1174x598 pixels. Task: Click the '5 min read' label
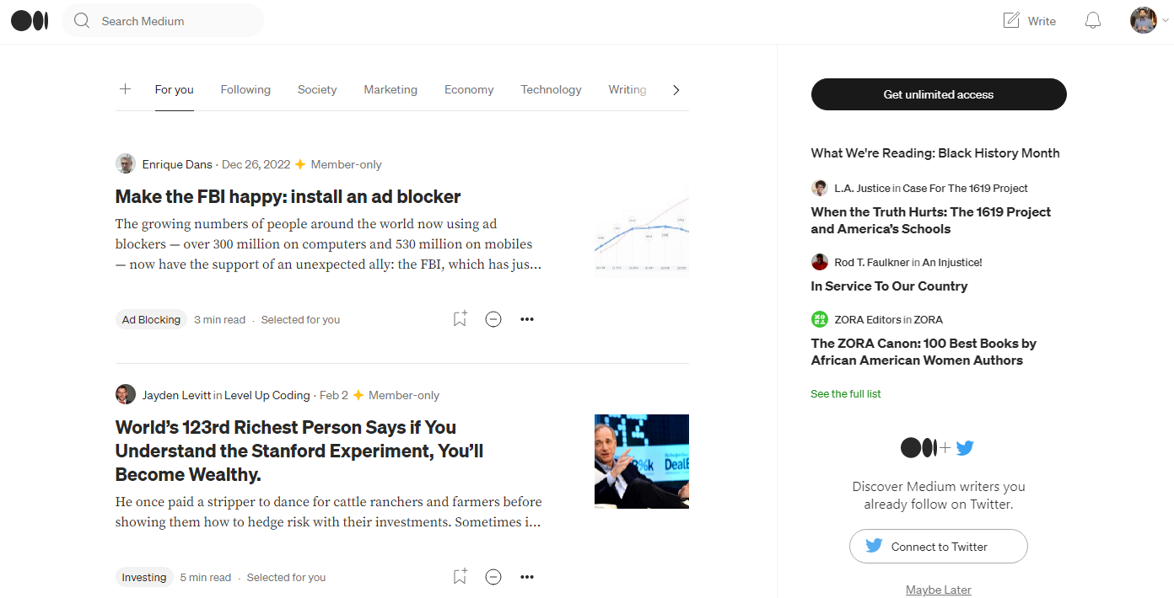[206, 577]
